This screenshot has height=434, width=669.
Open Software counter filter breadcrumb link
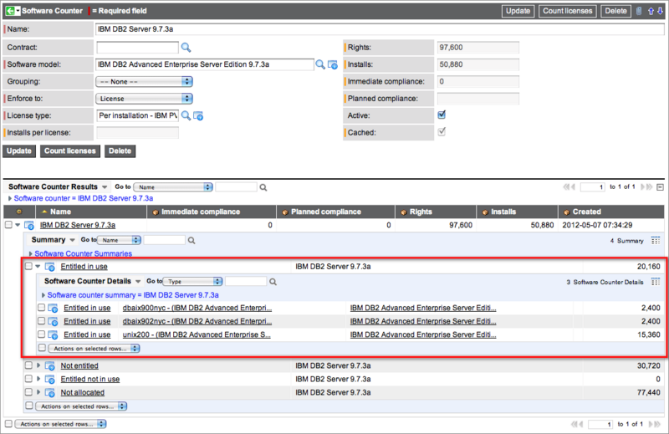tap(83, 198)
